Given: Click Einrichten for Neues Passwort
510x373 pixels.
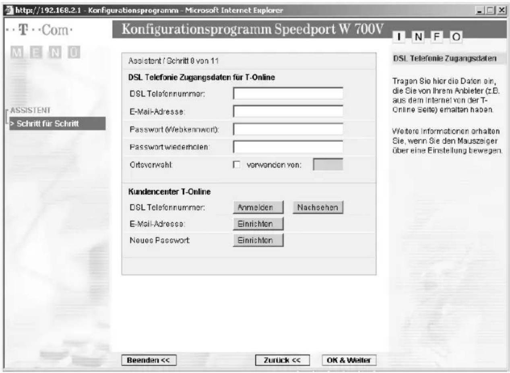Looking at the screenshot, I should tap(258, 240).
